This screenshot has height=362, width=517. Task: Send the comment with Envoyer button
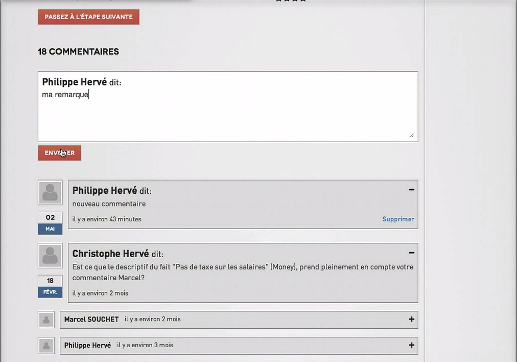tap(59, 153)
